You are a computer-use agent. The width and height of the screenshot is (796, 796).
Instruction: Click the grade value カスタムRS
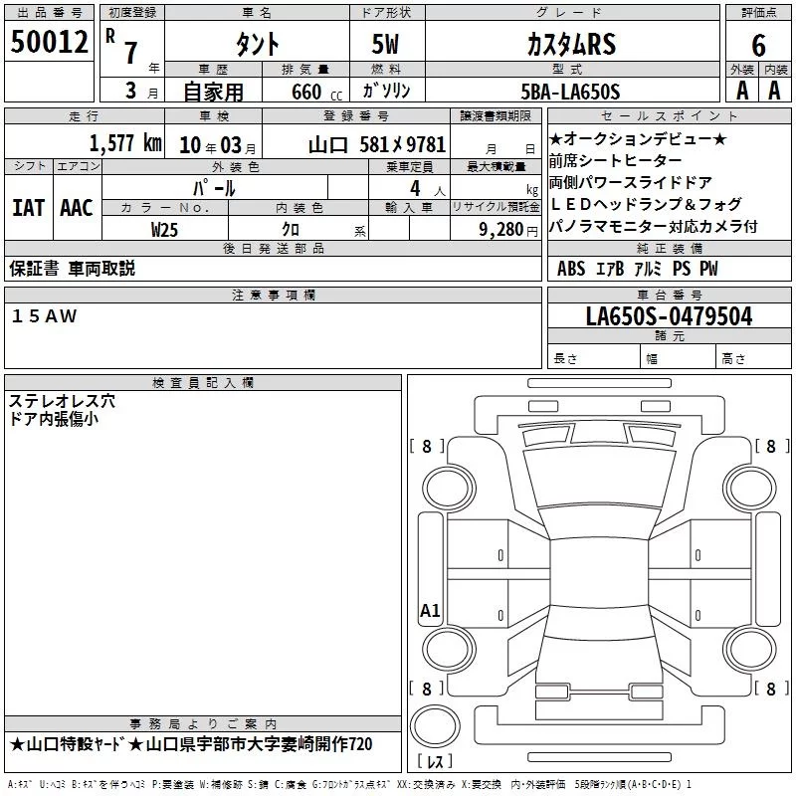click(x=570, y=45)
